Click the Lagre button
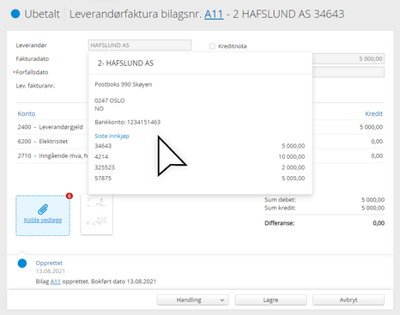 pos(270,300)
